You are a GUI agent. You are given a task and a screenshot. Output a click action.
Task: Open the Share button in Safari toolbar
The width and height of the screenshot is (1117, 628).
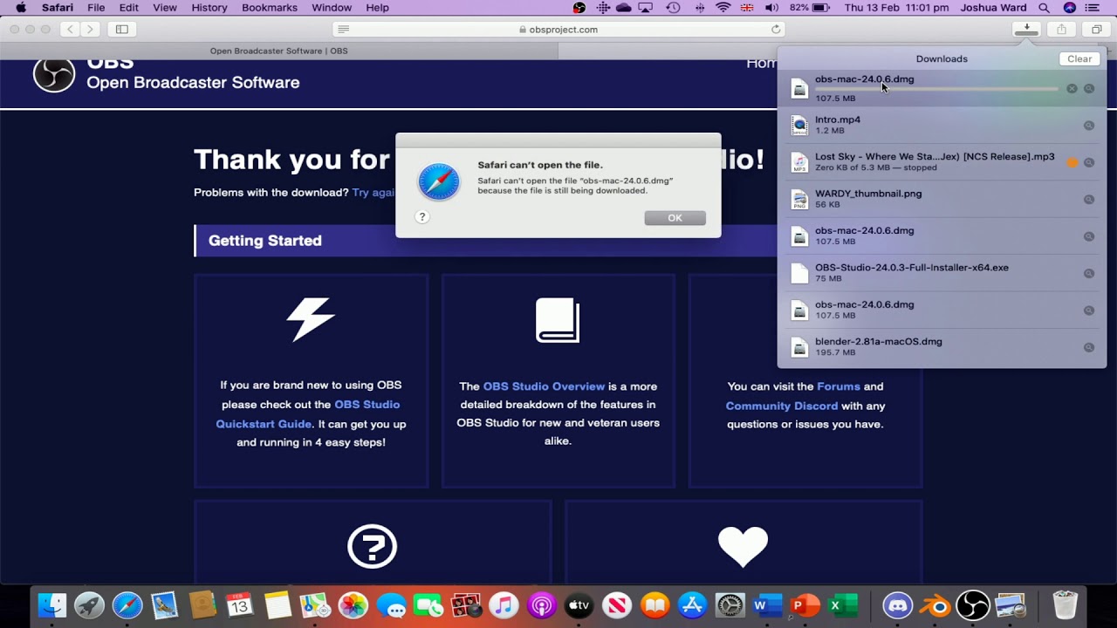point(1062,29)
